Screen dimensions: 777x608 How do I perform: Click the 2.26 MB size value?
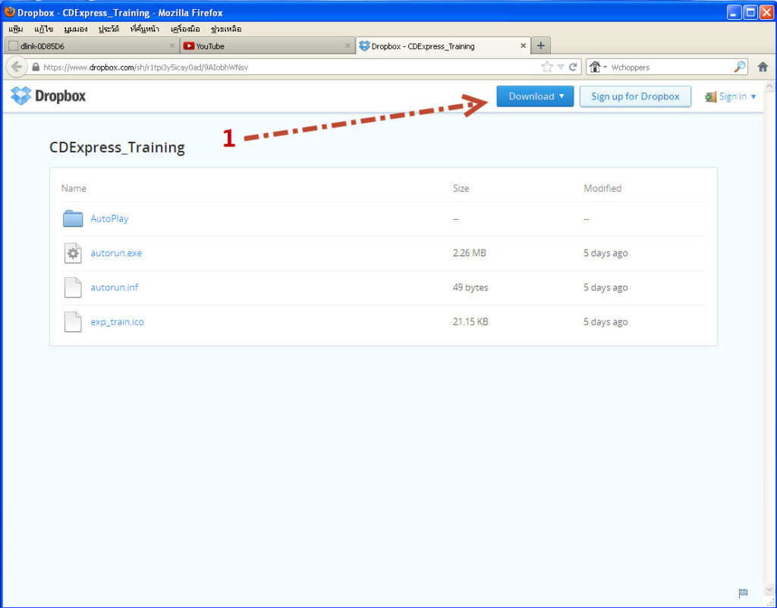(x=469, y=253)
